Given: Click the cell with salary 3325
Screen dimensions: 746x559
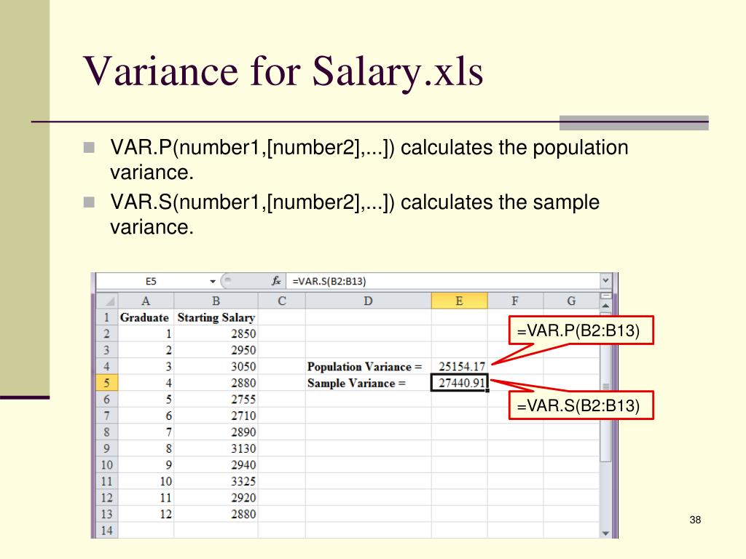Looking at the screenshot, I should [x=216, y=481].
